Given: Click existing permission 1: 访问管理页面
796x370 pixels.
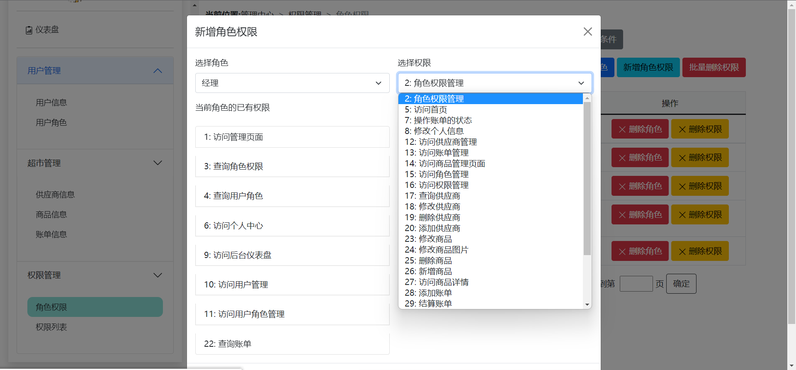Looking at the screenshot, I should 292,137.
